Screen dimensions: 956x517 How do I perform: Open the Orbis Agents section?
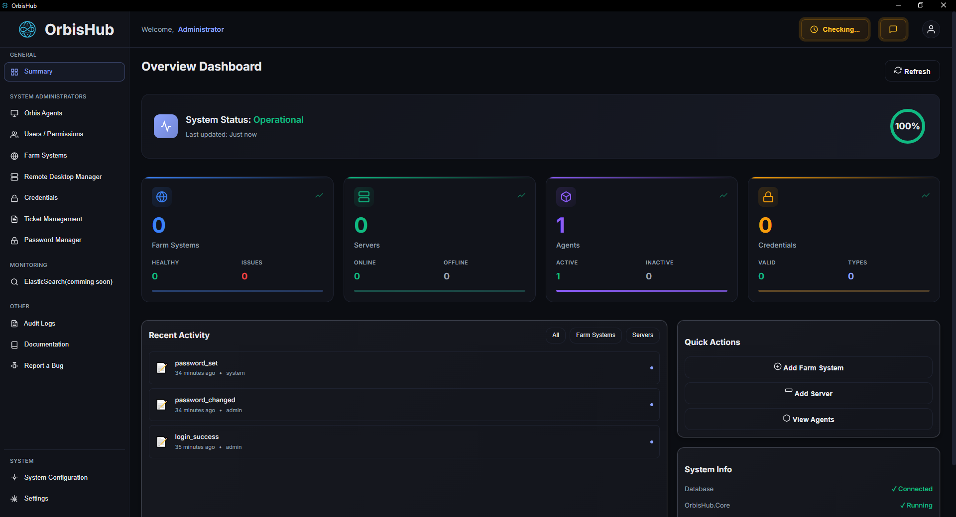tap(42, 113)
